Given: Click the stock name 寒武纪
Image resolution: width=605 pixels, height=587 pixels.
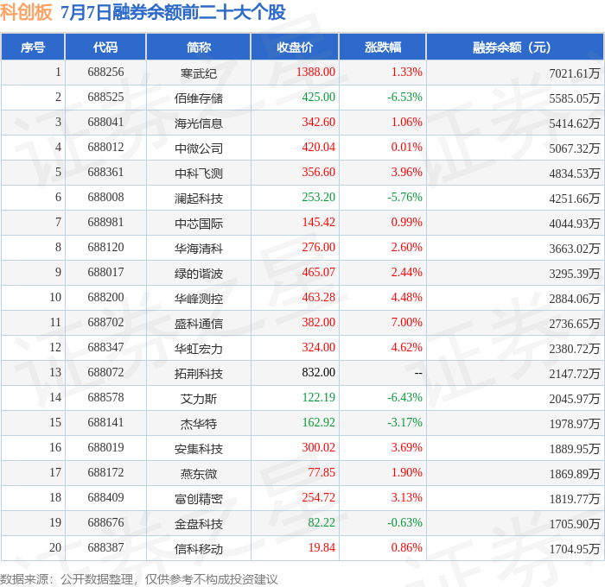Looking at the screenshot, I should (199, 73).
